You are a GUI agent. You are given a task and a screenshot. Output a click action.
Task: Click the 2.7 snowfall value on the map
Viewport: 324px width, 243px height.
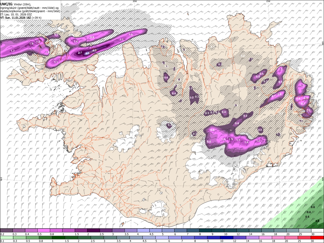click(80, 53)
